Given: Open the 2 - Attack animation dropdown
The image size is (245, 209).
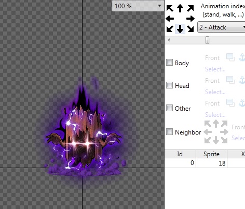Looking at the screenshot, I should pyautogui.click(x=221, y=27).
